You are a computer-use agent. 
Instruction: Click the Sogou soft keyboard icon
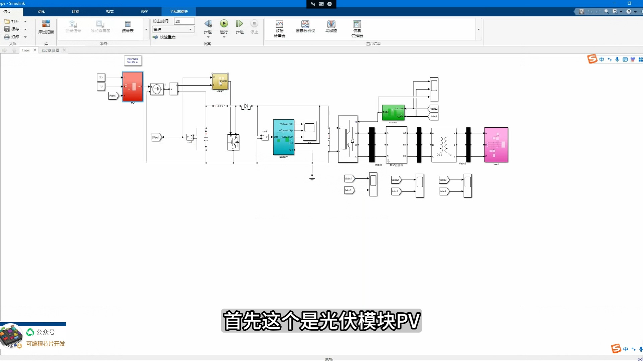[625, 59]
